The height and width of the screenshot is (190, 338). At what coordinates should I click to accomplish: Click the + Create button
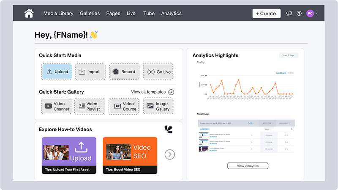click(x=267, y=14)
